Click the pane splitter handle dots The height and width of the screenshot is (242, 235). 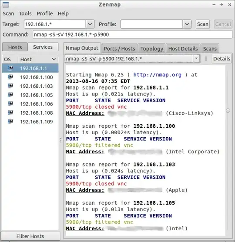[60, 140]
